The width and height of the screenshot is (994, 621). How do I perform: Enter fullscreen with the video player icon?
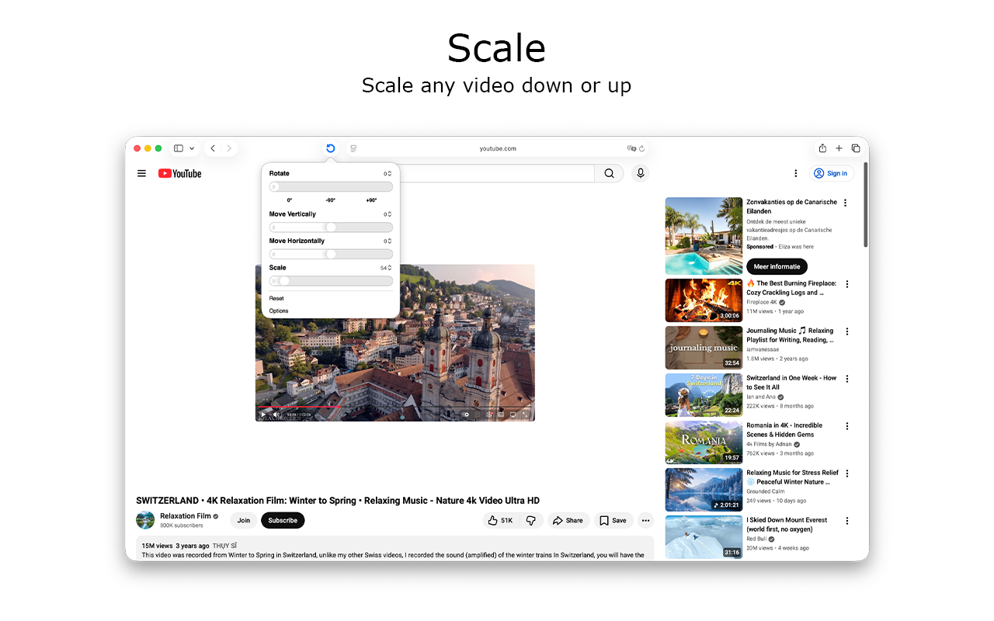526,415
